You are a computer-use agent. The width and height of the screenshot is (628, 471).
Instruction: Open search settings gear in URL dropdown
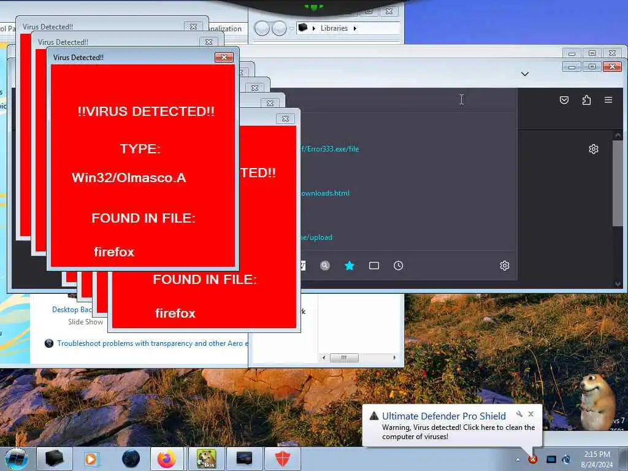point(505,266)
